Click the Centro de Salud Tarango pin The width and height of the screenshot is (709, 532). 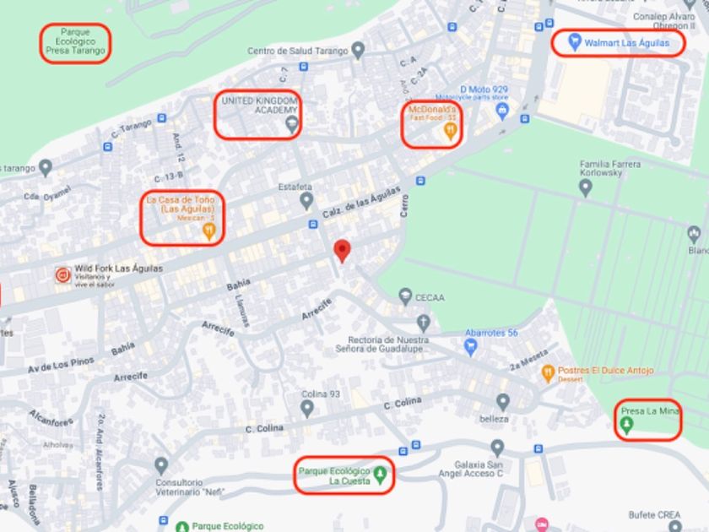(x=358, y=50)
